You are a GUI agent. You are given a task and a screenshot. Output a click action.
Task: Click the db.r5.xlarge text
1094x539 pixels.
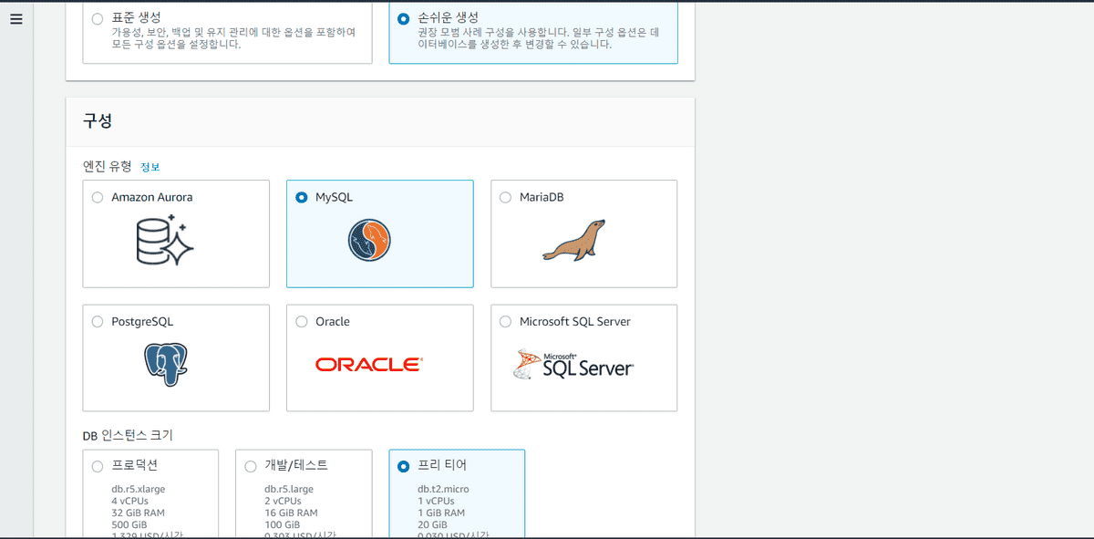click(139, 489)
